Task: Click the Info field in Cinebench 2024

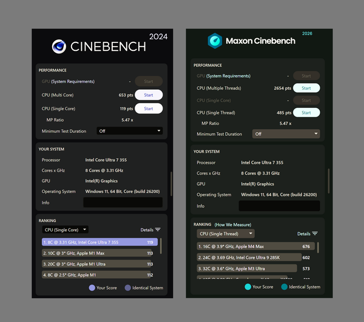Action: [123, 203]
